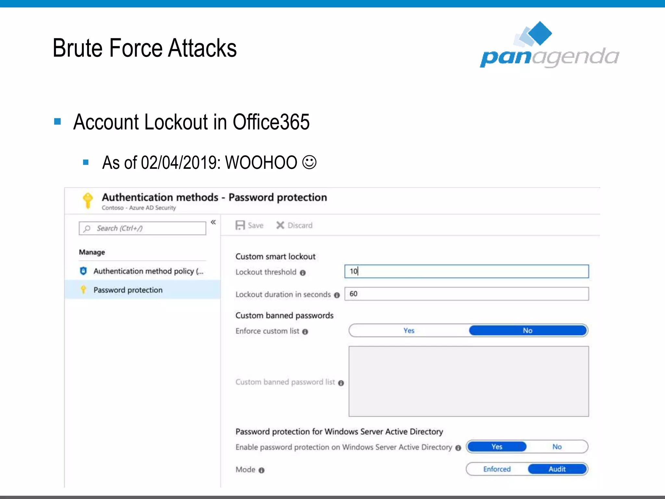665x499 pixels.
Task: Click 'Password protection for Windows Server Active Directory' heading
Action: (339, 431)
